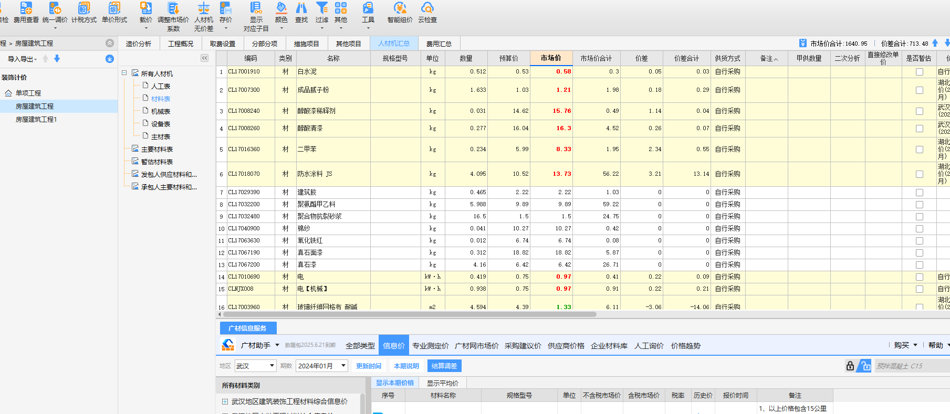Switch to the 分部分项 tab
This screenshot has width=950, height=414.
pos(265,44)
